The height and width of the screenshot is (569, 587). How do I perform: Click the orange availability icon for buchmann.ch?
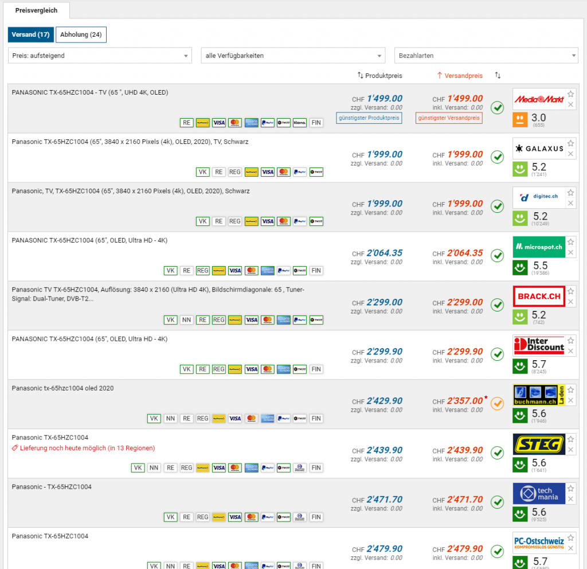(x=497, y=403)
